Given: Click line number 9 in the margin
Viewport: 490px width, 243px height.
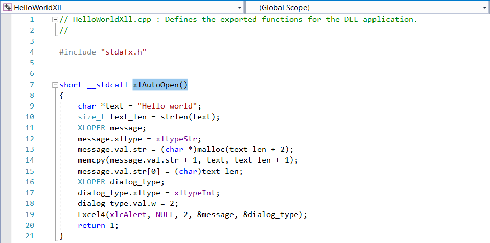Looking at the screenshot, I should pyautogui.click(x=32, y=106).
